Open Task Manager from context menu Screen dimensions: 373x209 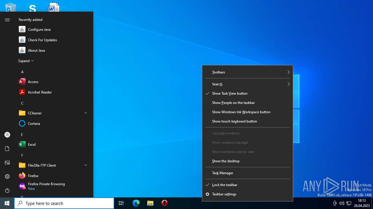pos(247,173)
